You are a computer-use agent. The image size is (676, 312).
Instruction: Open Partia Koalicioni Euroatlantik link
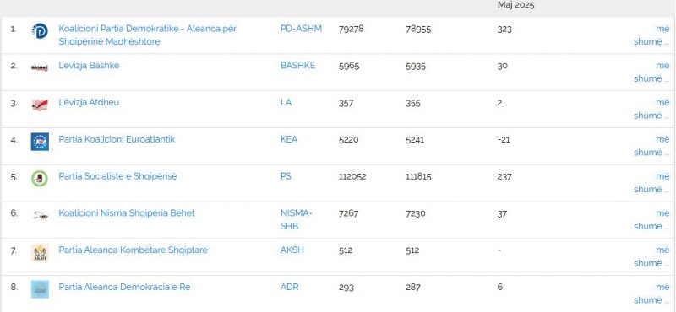(x=117, y=139)
